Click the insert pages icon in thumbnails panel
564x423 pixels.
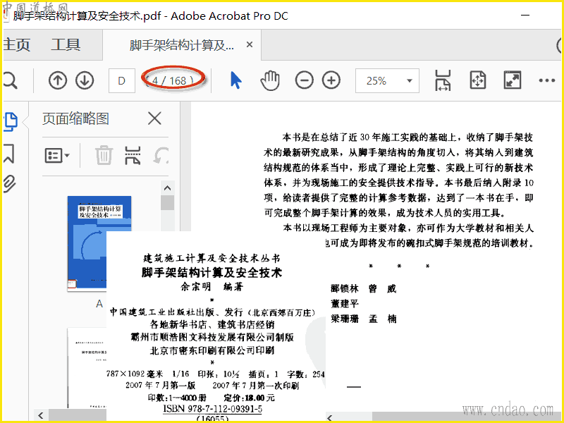[133, 155]
